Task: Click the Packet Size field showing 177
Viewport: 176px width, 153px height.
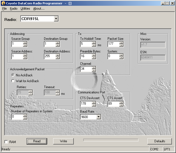Action: click(113, 44)
